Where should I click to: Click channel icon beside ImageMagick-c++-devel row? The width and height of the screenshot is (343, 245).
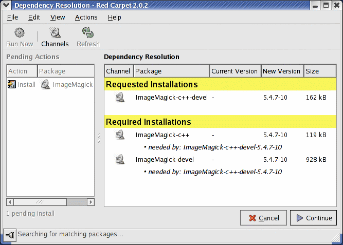(x=119, y=97)
